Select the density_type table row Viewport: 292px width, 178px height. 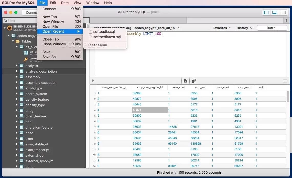[x=44, y=105]
